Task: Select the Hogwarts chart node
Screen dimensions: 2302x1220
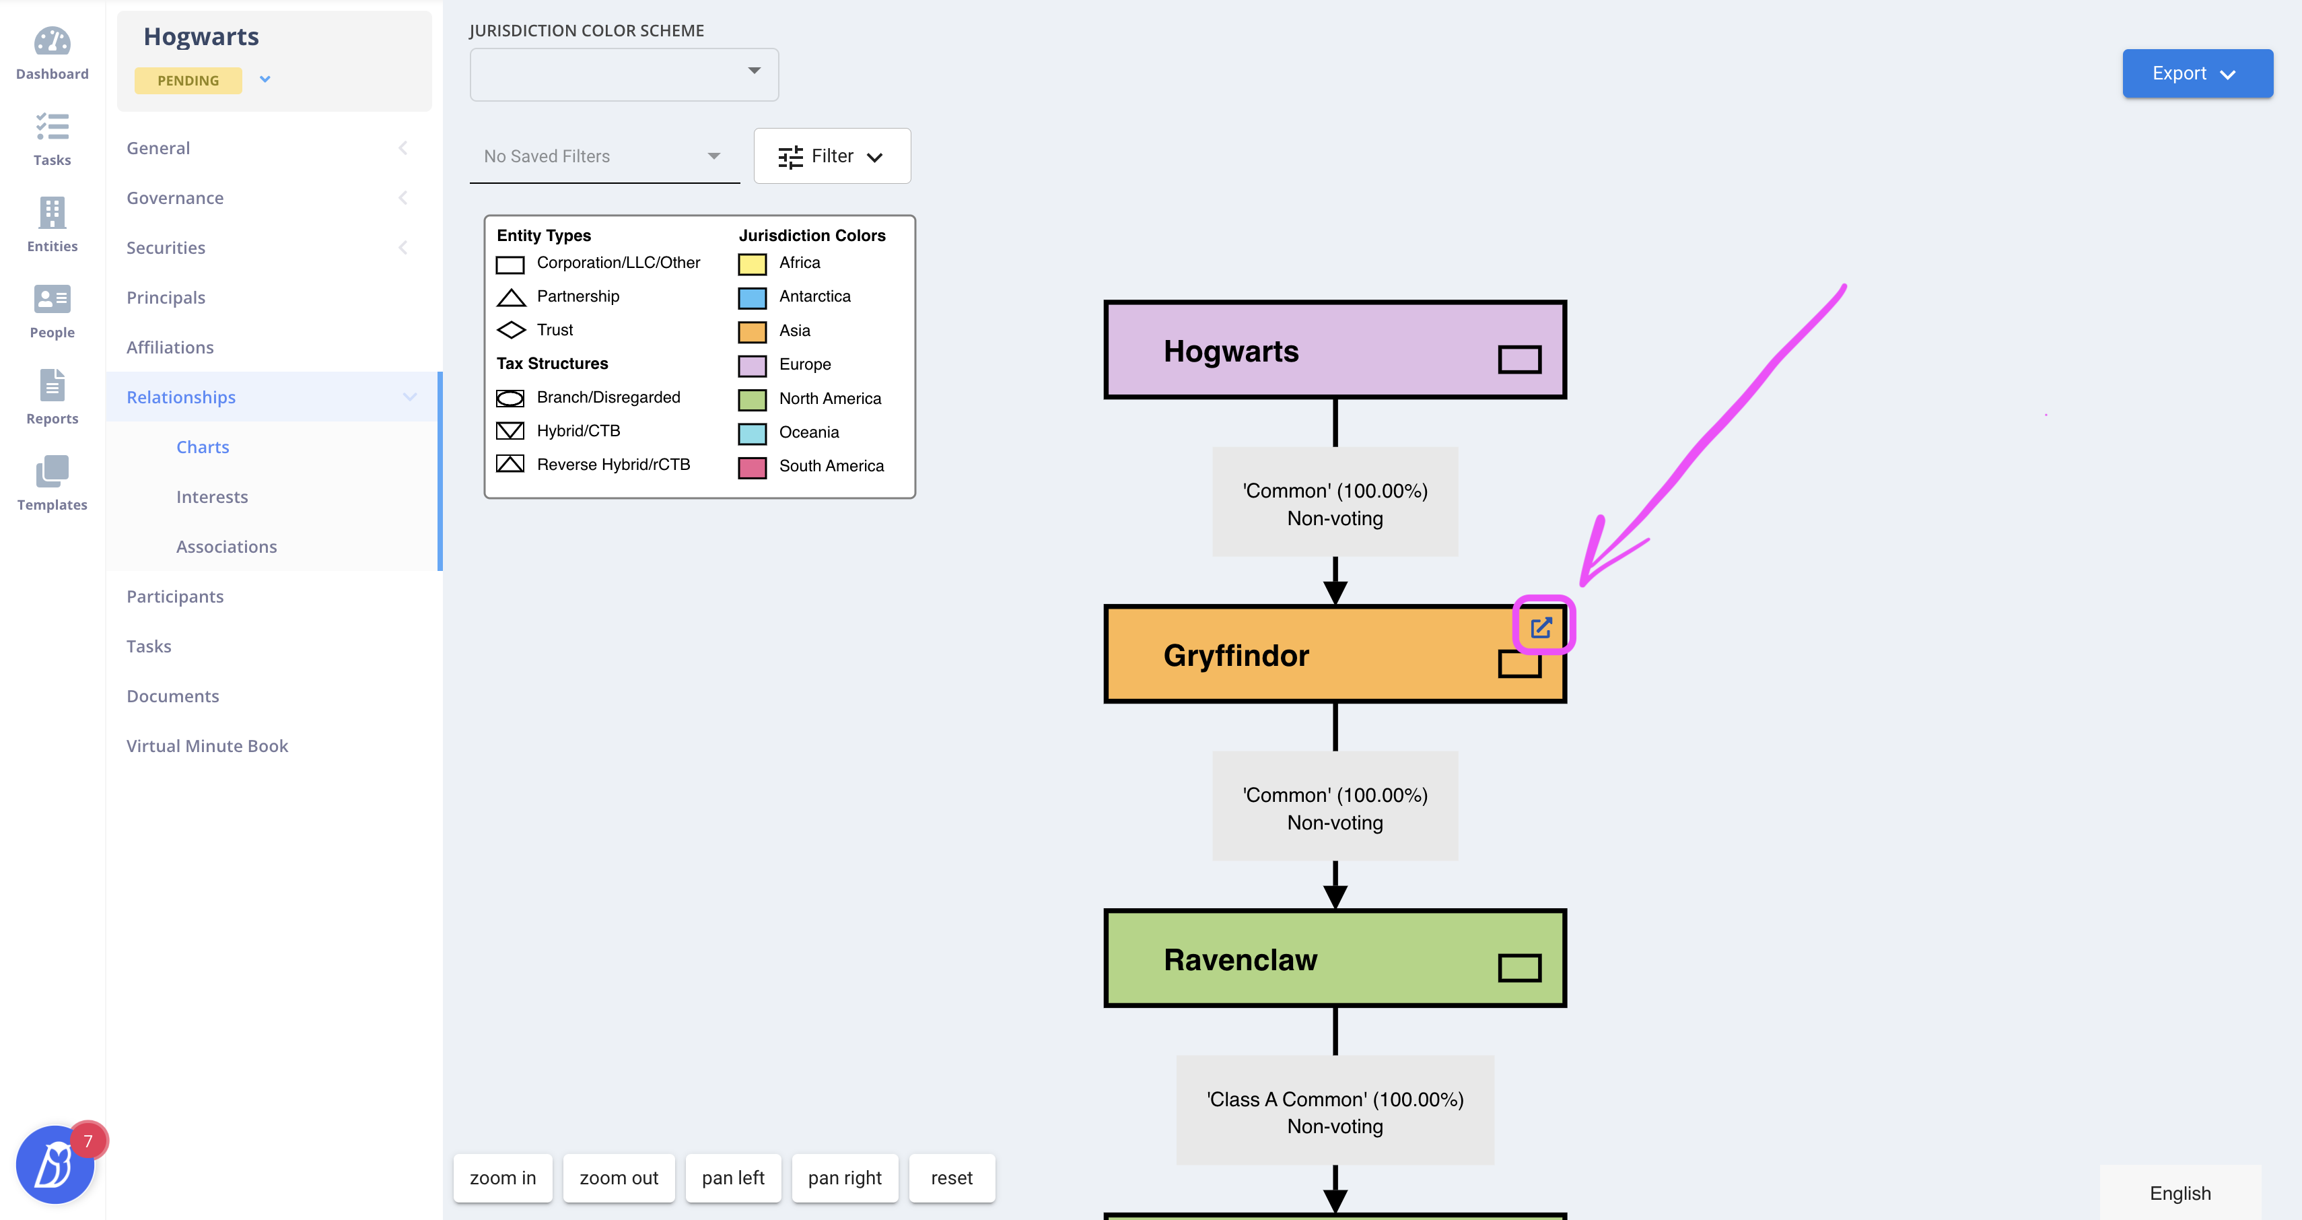Action: tap(1335, 350)
